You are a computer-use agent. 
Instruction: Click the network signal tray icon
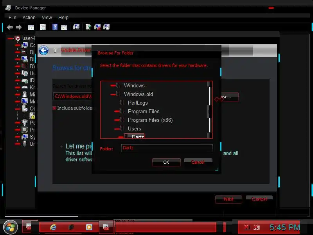(x=257, y=227)
